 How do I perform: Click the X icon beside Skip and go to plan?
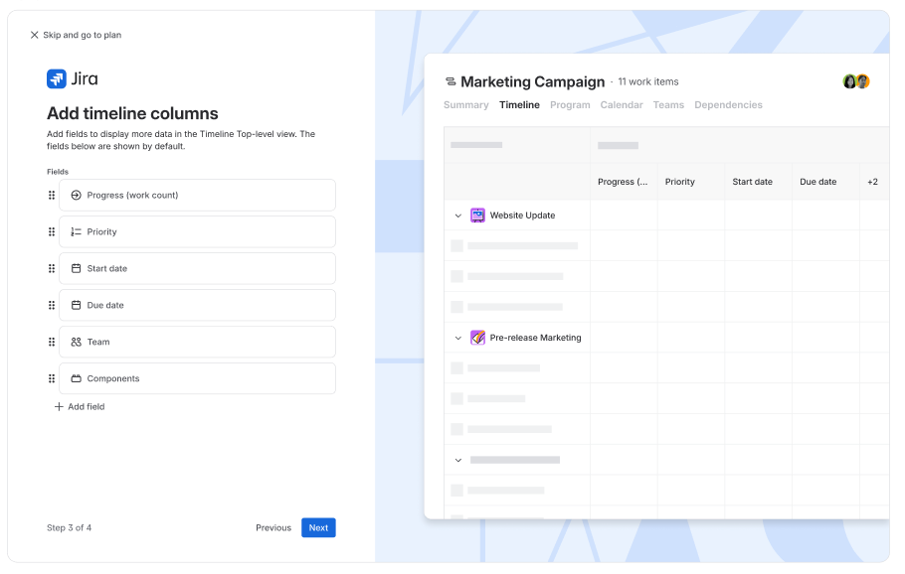click(x=34, y=35)
